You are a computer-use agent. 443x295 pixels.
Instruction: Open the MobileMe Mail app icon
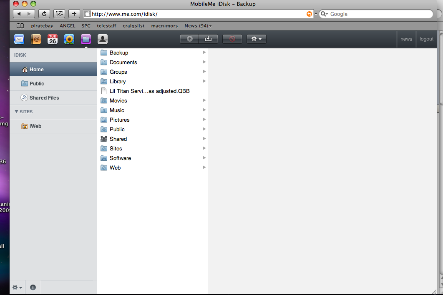tap(19, 39)
